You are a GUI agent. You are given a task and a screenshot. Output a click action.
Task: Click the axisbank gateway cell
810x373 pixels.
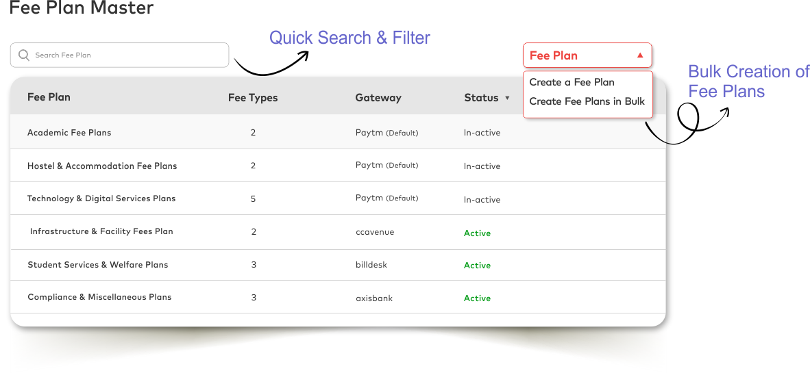pos(374,298)
